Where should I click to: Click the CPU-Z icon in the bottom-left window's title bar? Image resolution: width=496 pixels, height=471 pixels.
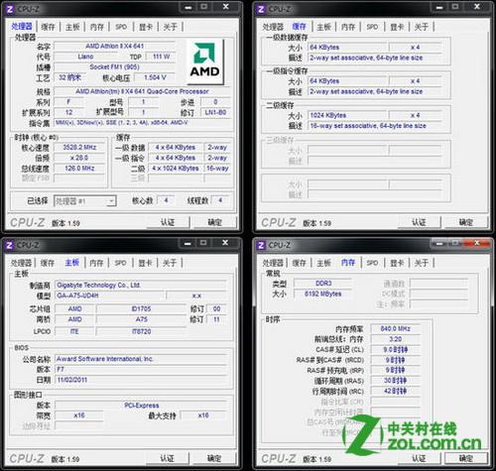(x=9, y=245)
